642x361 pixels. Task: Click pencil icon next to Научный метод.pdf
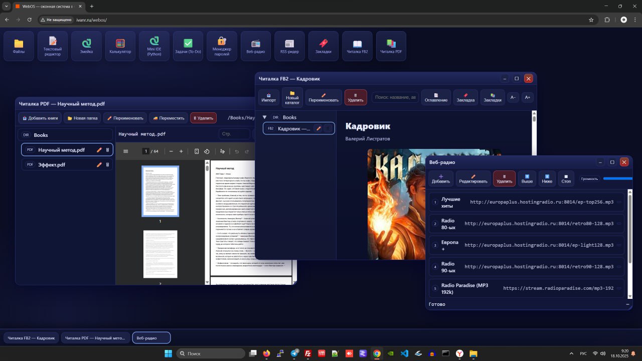(99, 150)
